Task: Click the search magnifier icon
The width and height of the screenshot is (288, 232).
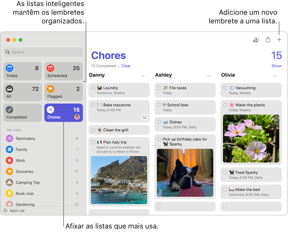Action: 8,52
